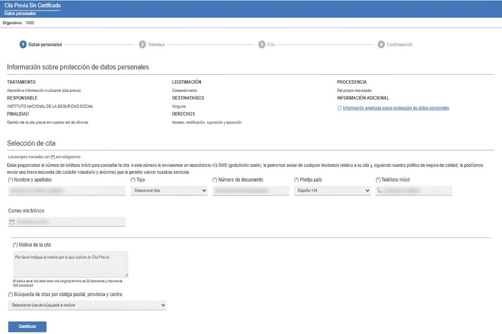This screenshot has height=334, width=502.
Task: Click the Consentimiento text under LEGITIMACIÓN
Action: 185,90
